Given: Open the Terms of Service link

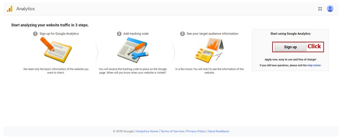Looking at the screenshot, I should click(172, 131).
